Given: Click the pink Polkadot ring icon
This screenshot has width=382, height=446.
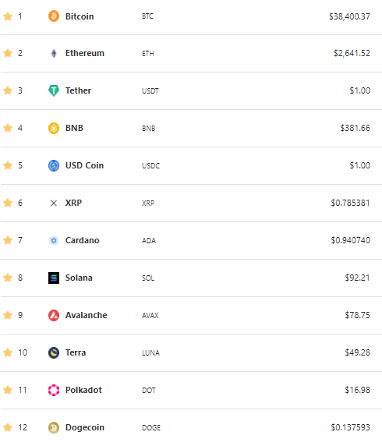Looking at the screenshot, I should [x=54, y=390].
